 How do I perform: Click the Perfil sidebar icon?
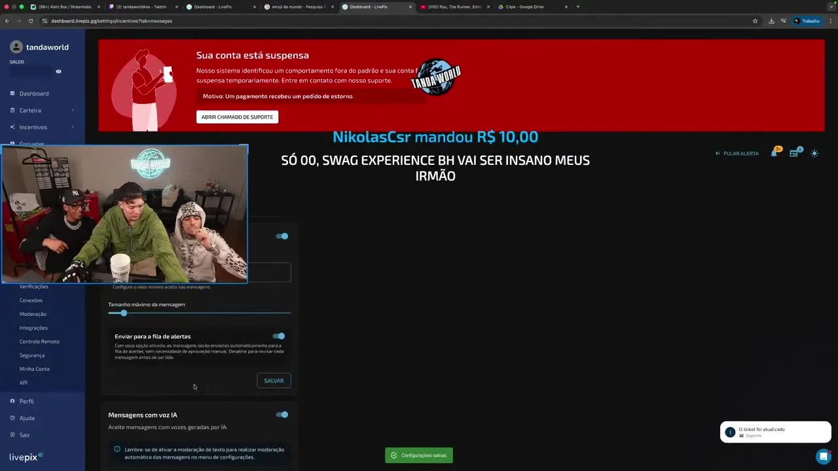point(12,401)
